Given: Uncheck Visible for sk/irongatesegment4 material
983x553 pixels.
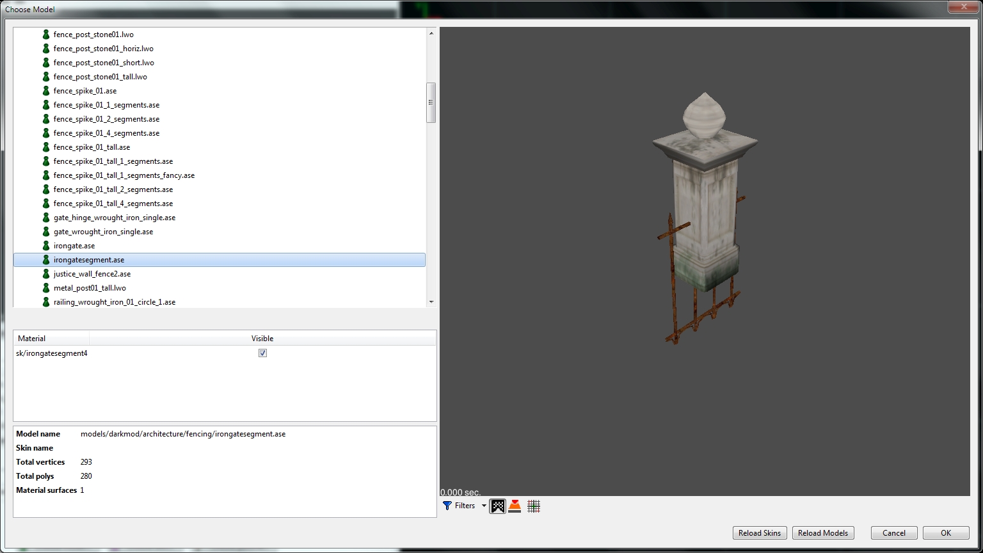Looking at the screenshot, I should click(262, 353).
